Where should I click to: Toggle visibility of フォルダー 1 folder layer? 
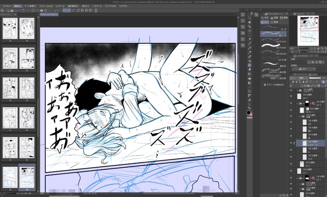click(x=291, y=91)
